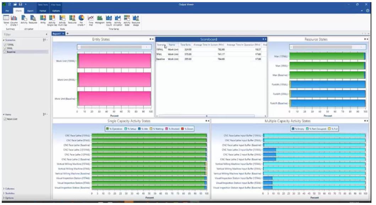Insert Activity Utilization time series chart
Image resolution: width=376 pixels, height=205 pixels.
tap(118, 20)
